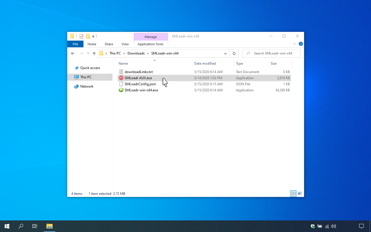This screenshot has width=371, height=232.
Task: Open the Help question mark icon
Action: point(301,44)
